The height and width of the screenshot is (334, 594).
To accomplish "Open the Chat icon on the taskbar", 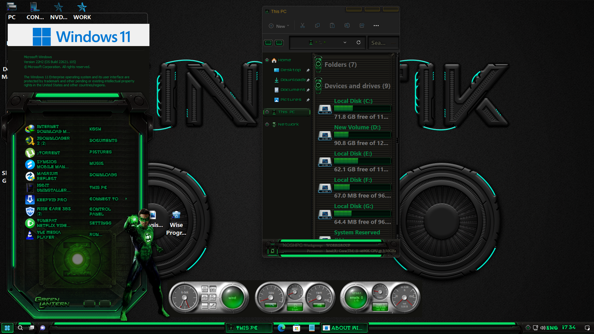I will pyautogui.click(x=43, y=328).
